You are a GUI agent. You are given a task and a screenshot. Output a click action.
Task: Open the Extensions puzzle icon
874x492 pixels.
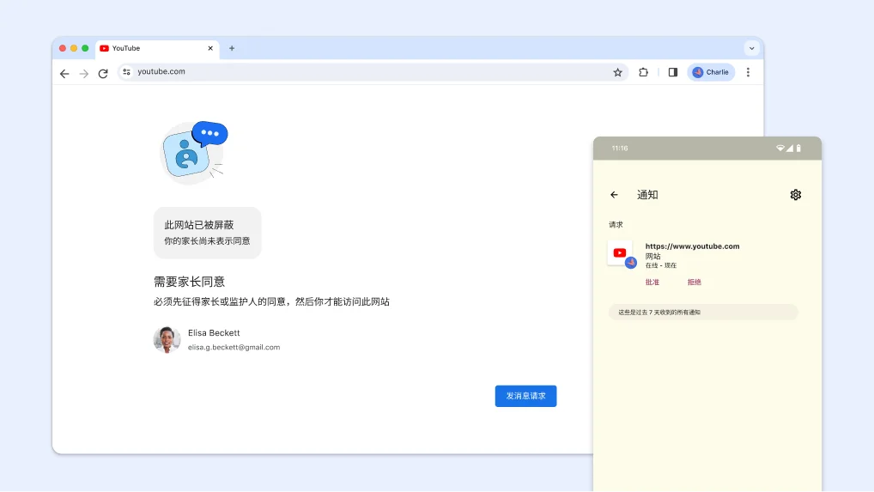[x=643, y=72]
